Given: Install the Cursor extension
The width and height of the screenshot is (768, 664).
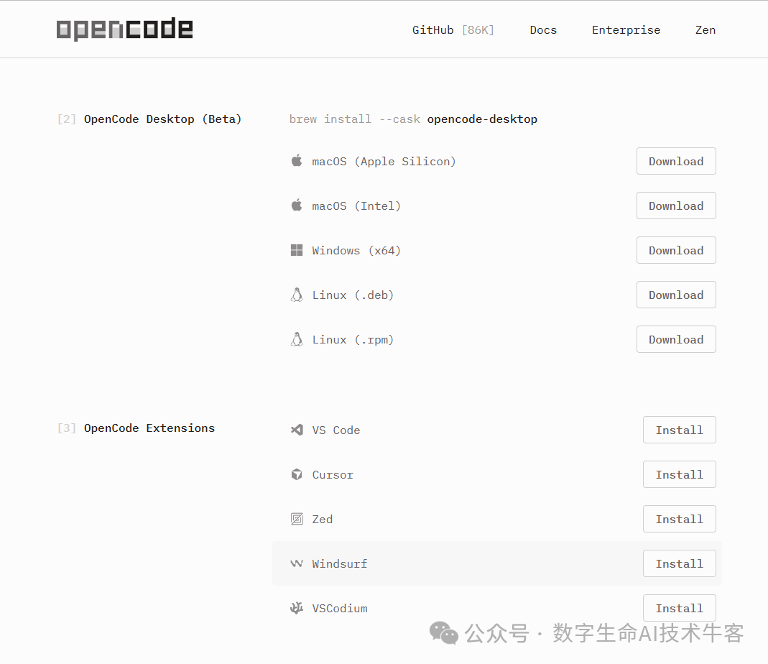Looking at the screenshot, I should [680, 474].
